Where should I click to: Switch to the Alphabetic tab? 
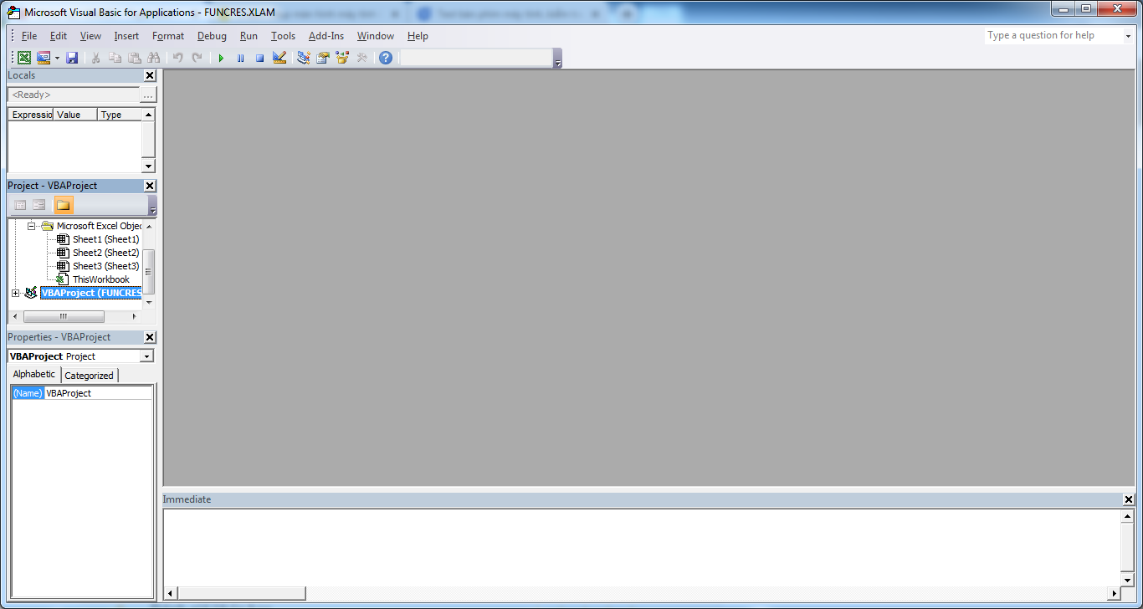click(x=34, y=374)
